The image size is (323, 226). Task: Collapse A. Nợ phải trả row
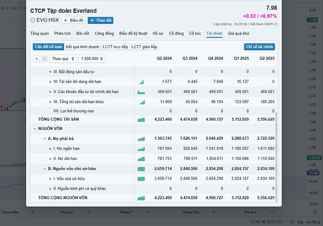[44, 139]
